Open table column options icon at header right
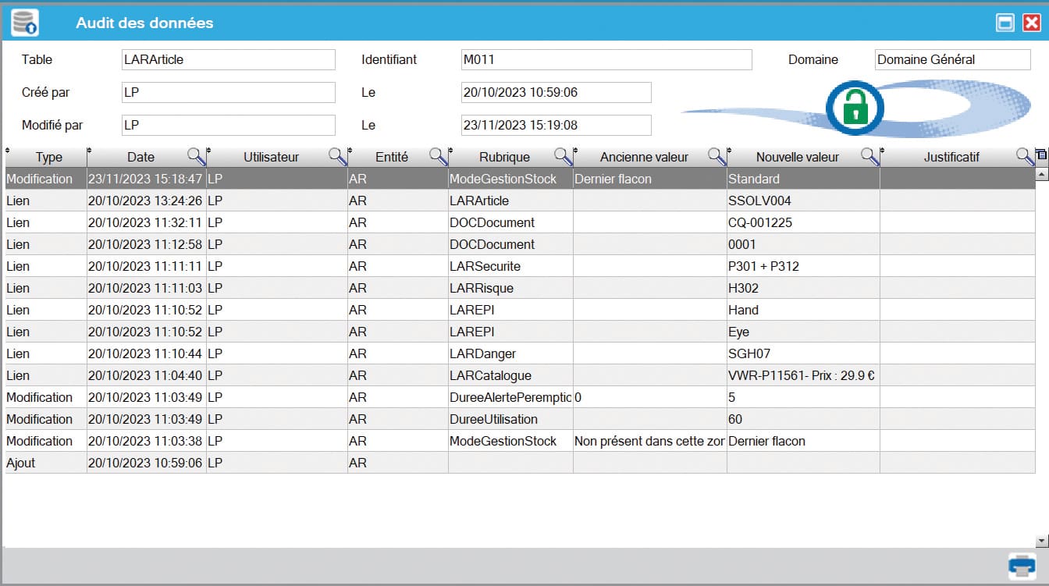The height and width of the screenshot is (586, 1049). tap(1041, 154)
